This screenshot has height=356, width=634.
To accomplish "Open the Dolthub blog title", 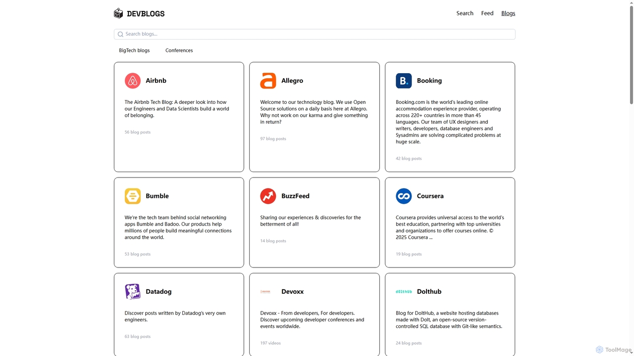I will (x=429, y=292).
